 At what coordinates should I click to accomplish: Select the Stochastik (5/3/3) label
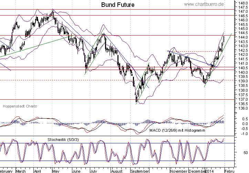pos(63,140)
